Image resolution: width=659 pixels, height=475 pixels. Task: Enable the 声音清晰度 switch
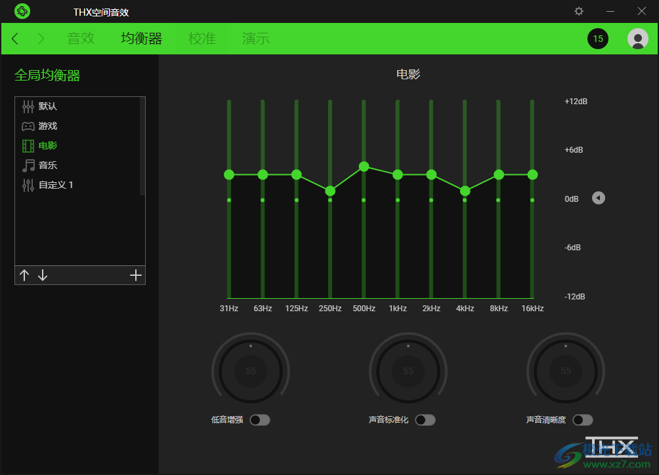click(x=582, y=419)
